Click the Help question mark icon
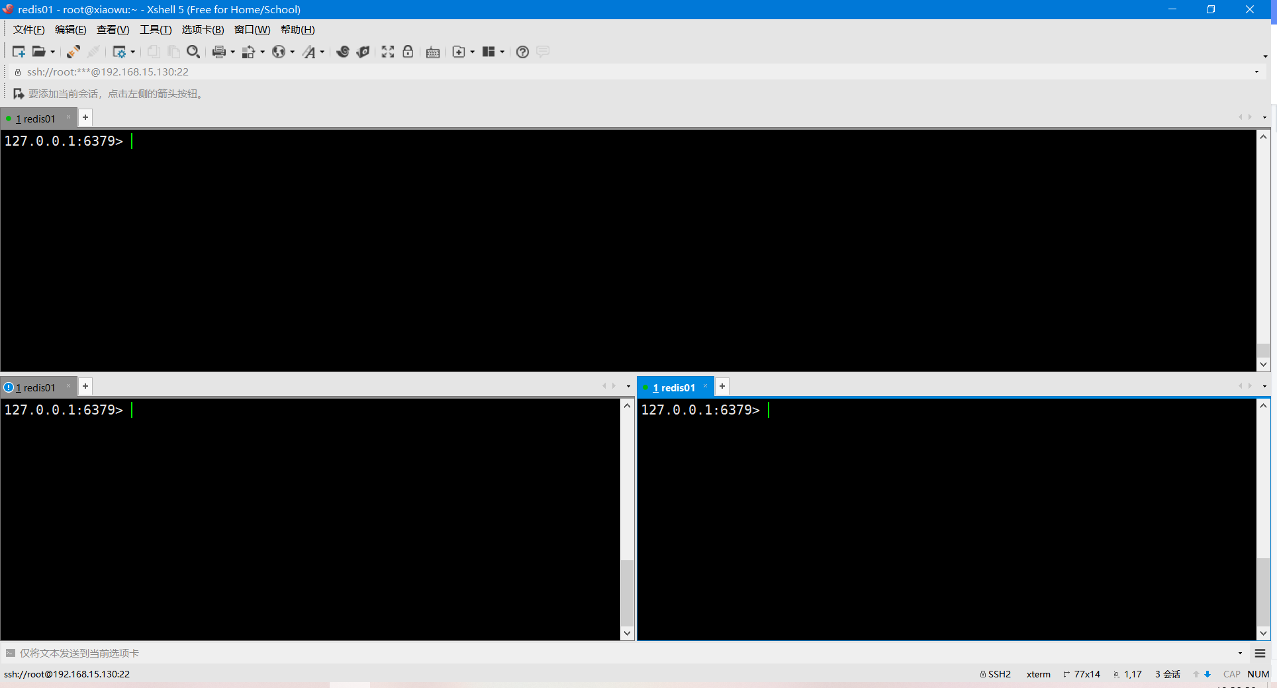Image resolution: width=1277 pixels, height=688 pixels. point(522,52)
